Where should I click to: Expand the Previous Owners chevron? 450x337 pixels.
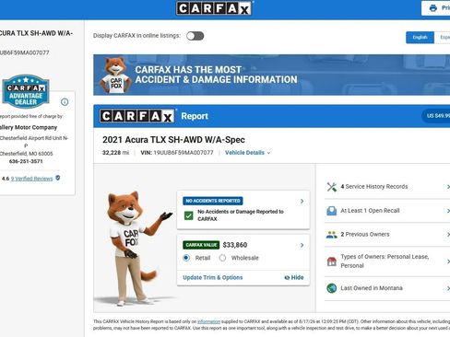[x=448, y=235]
